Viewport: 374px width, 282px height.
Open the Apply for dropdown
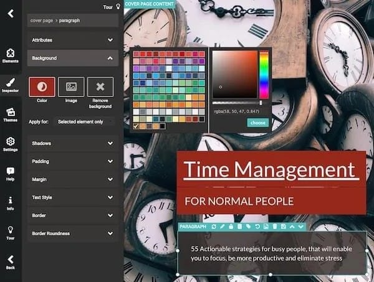(85, 121)
